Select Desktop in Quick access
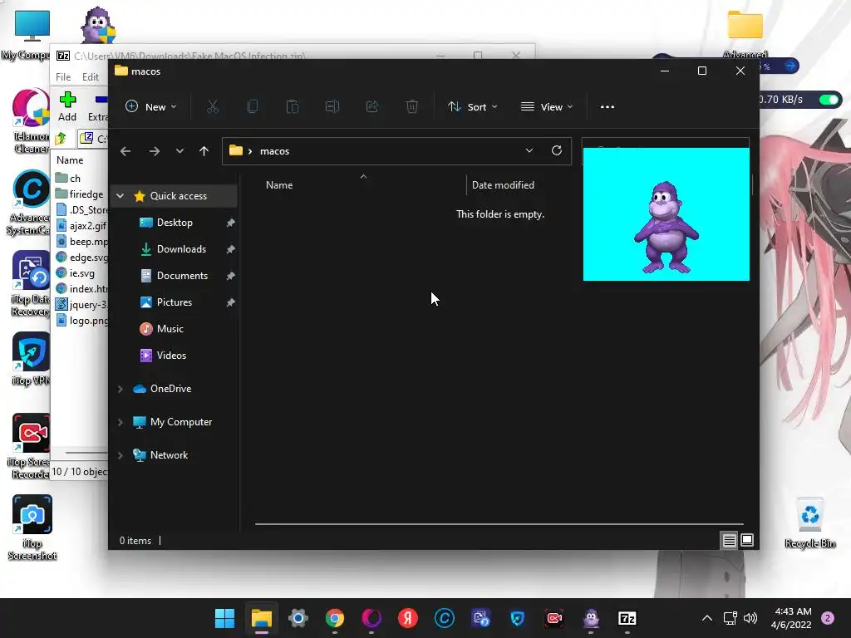The height and width of the screenshot is (638, 851). click(x=175, y=223)
